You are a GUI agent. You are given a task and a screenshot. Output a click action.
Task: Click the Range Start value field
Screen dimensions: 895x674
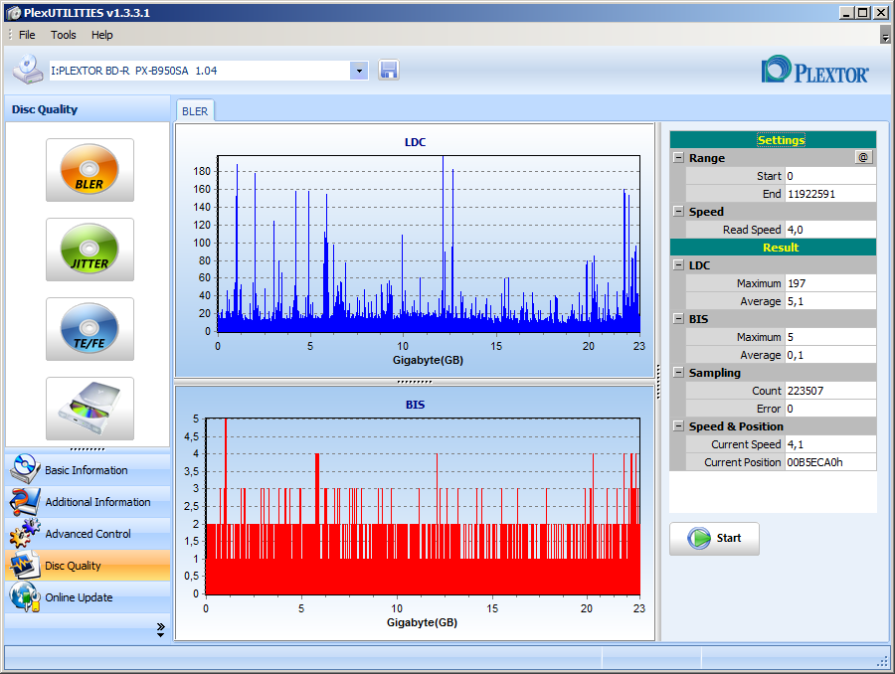(830, 176)
